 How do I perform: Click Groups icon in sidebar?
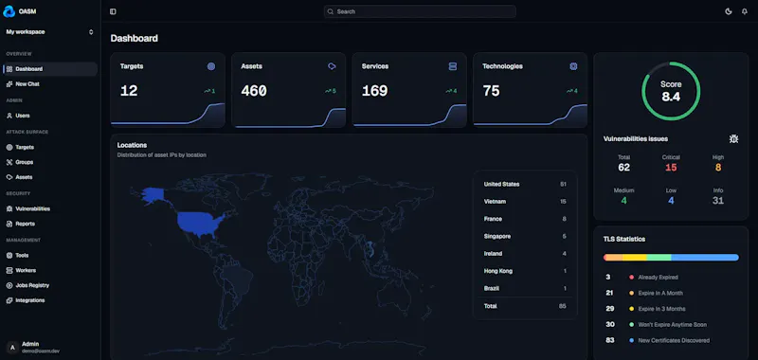tap(9, 162)
